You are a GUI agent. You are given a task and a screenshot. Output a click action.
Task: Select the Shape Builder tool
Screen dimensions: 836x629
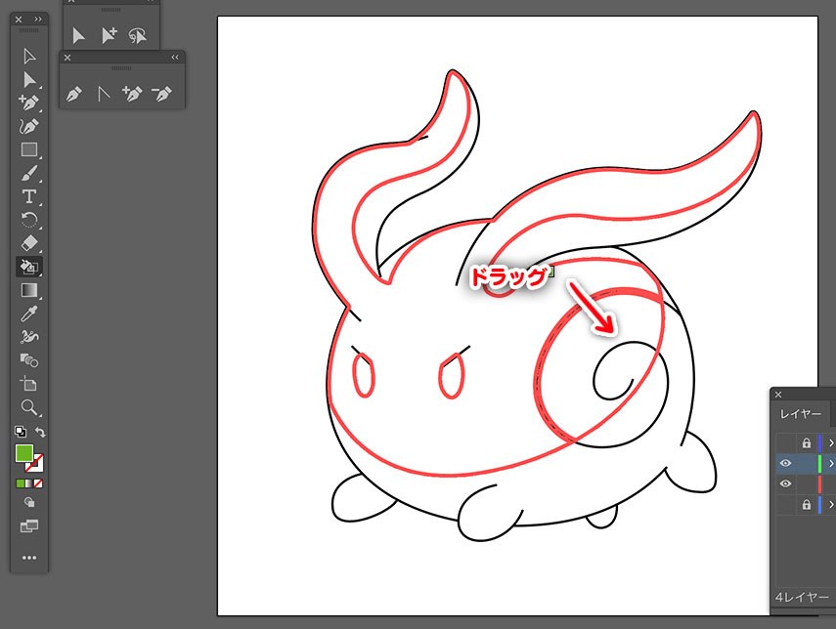coord(29,360)
